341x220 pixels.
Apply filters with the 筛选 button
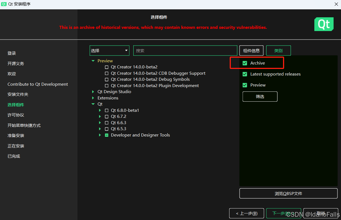tap(260, 97)
